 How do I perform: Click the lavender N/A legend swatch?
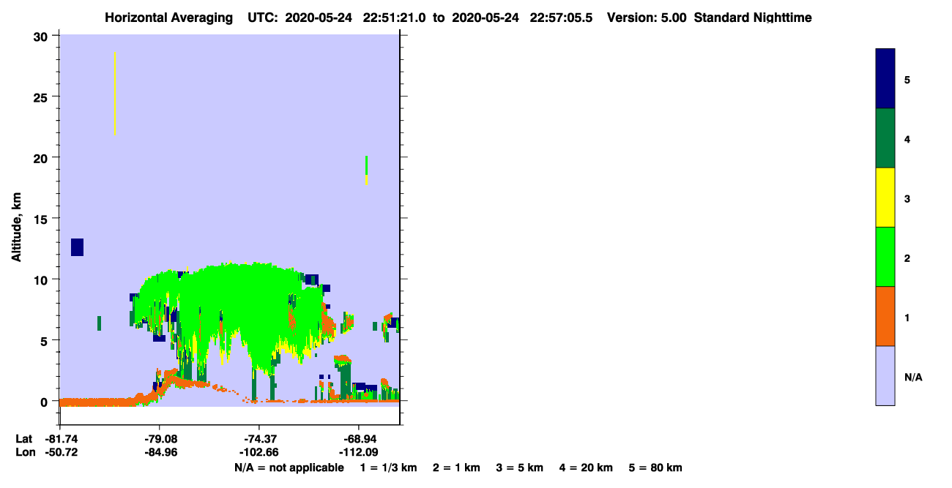coord(885,375)
